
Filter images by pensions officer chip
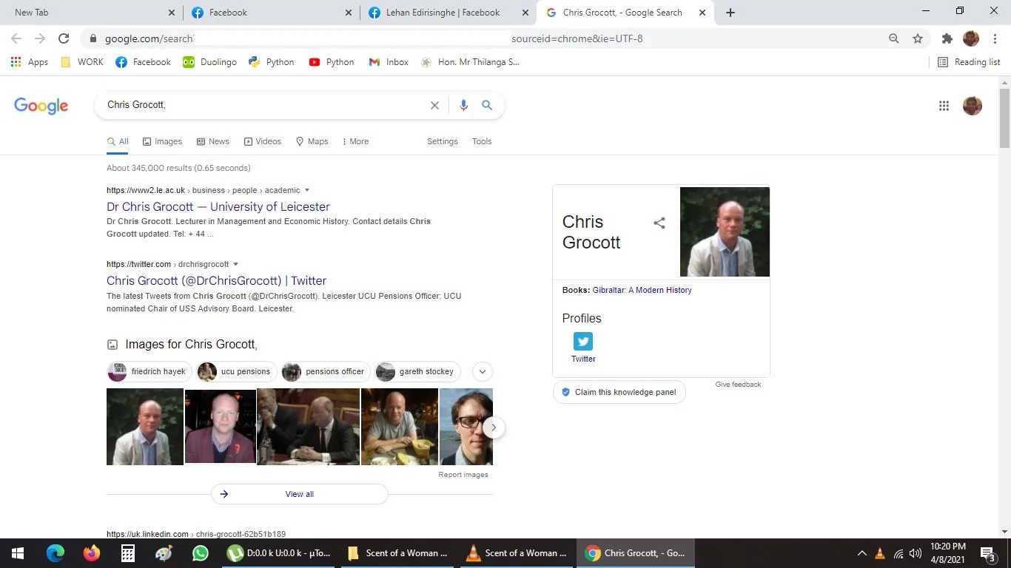coord(326,371)
